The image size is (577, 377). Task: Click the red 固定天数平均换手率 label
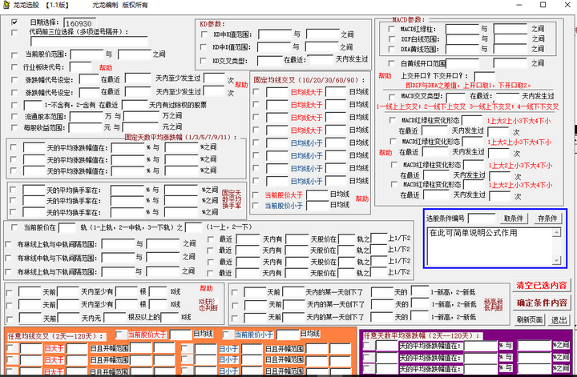(232, 199)
